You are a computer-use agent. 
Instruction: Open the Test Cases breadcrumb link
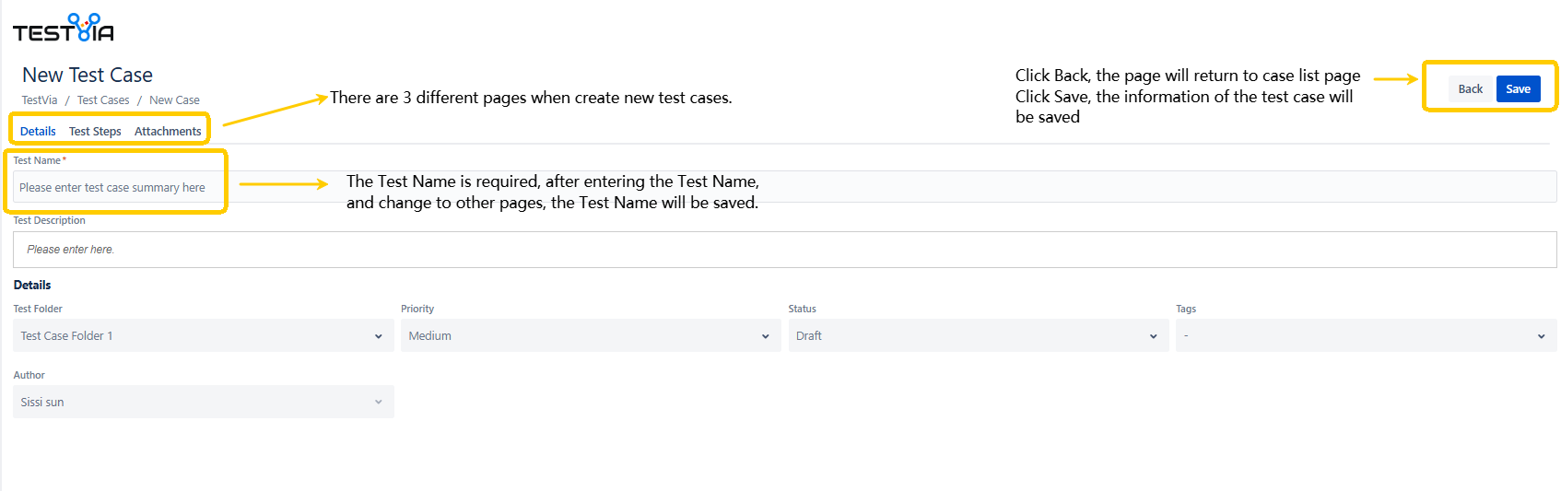[x=103, y=100]
